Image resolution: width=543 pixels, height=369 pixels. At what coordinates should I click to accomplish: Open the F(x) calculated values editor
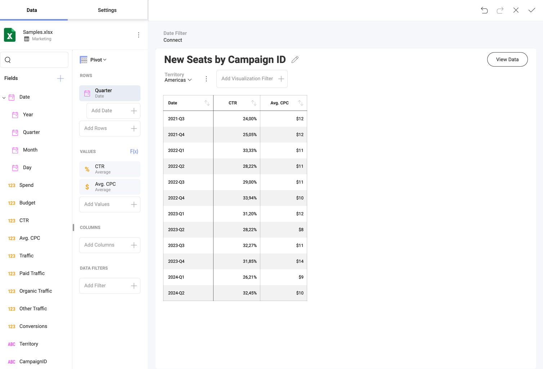(x=134, y=152)
